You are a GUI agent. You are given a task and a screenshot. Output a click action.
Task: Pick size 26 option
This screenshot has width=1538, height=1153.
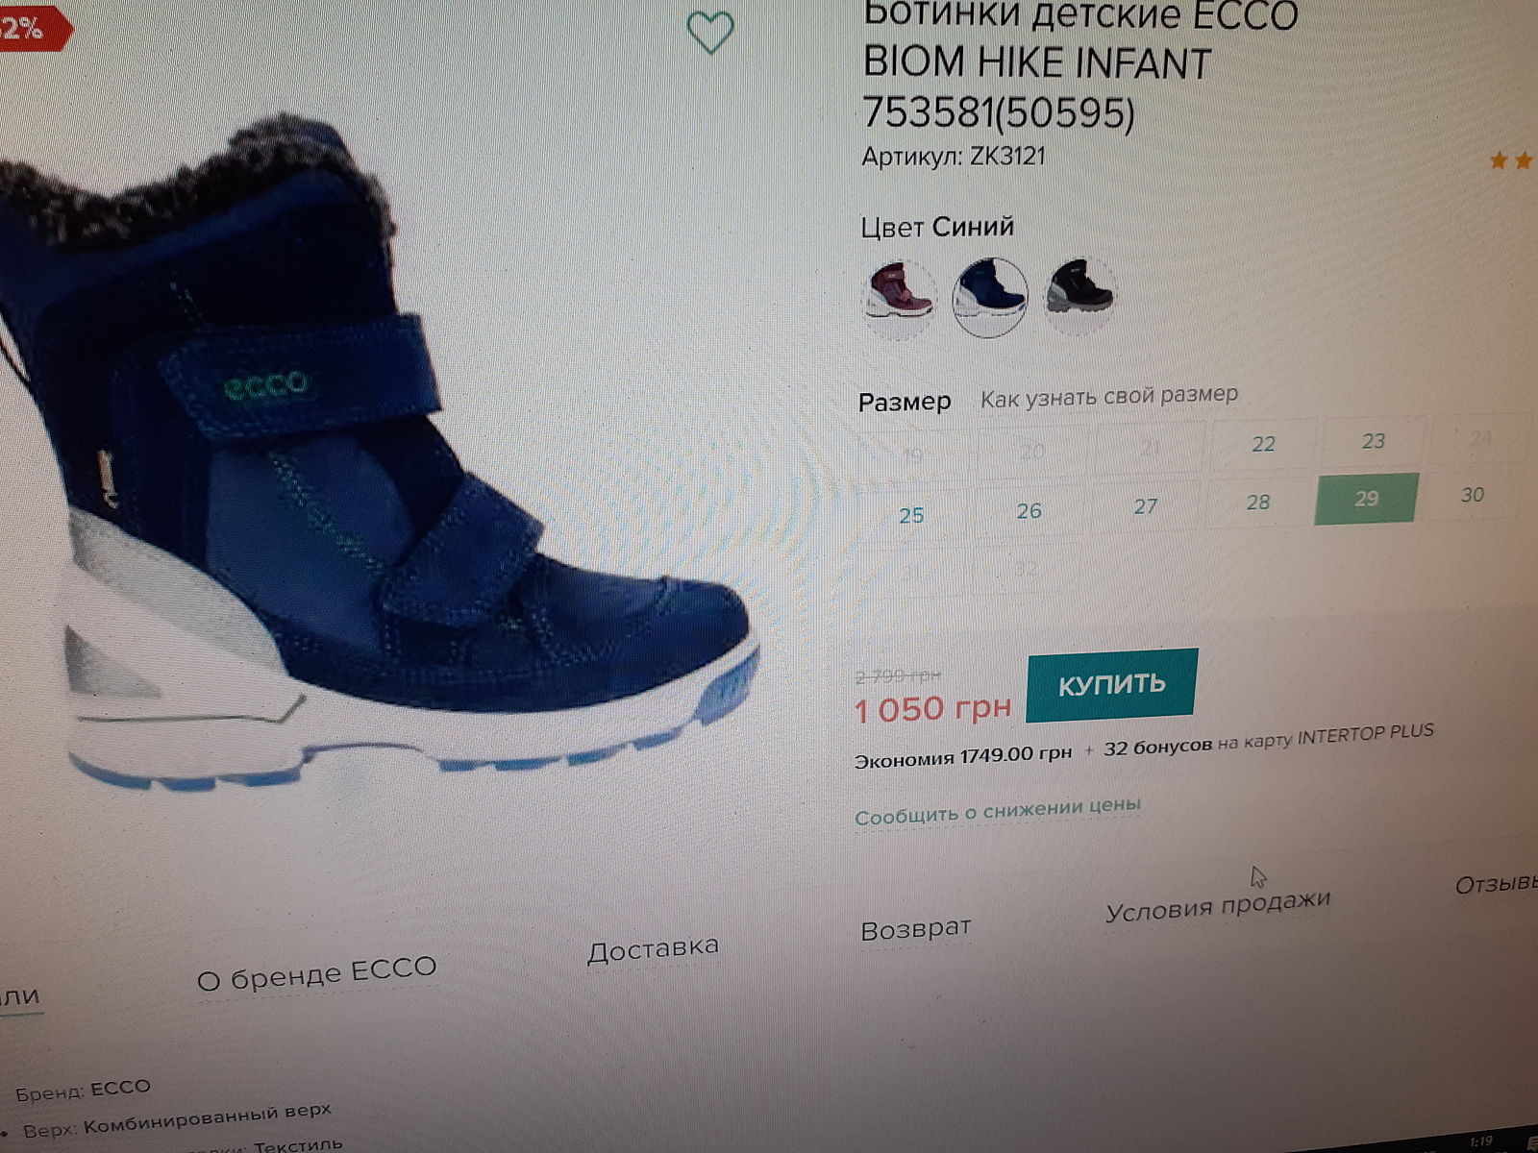tap(1029, 511)
